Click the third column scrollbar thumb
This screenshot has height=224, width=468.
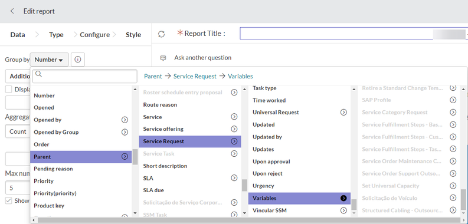(354, 205)
